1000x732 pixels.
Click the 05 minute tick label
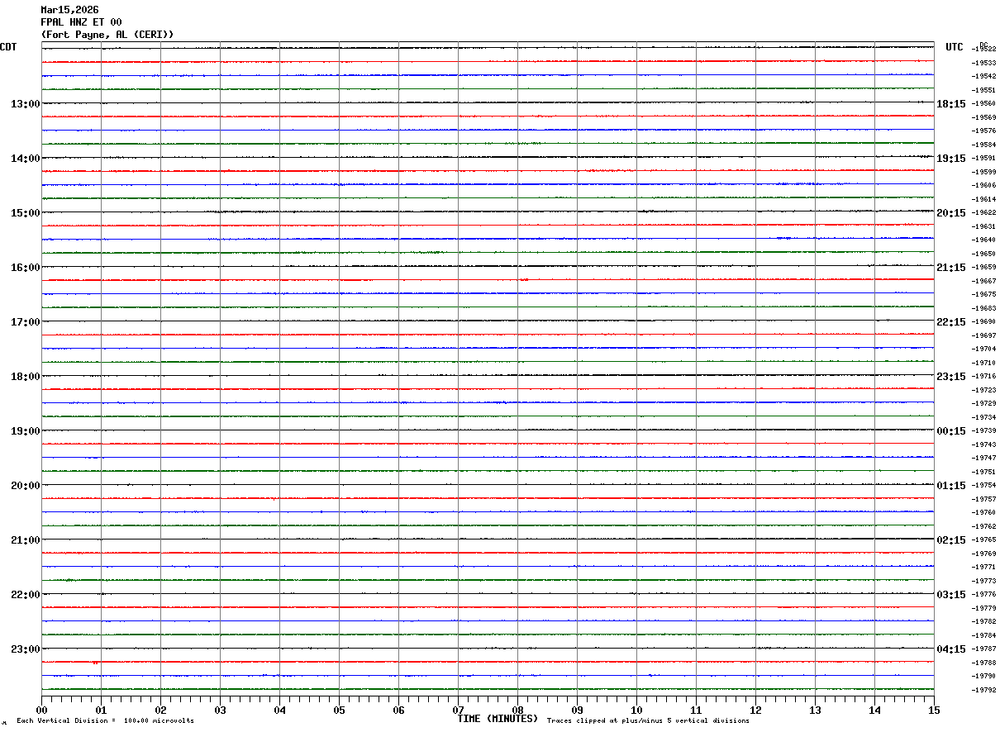[339, 710]
